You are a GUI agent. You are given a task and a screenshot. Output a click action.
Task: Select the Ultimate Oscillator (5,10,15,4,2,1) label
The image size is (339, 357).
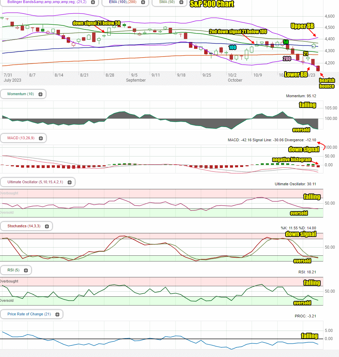(35, 182)
